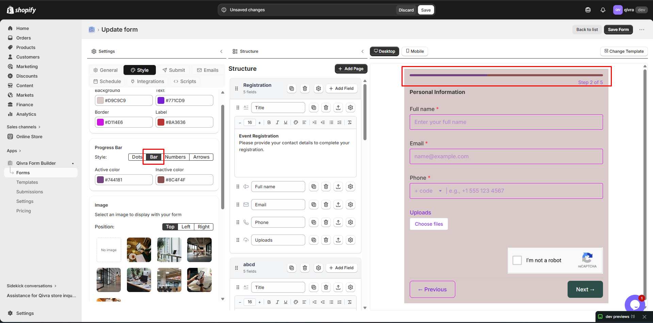Click underline icon in Registration text editor
Image resolution: width=653 pixels, height=323 pixels.
[x=285, y=123]
